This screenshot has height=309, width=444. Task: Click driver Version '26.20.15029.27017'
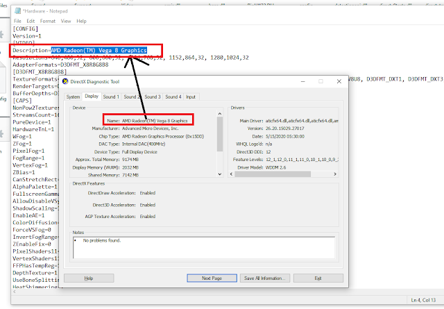click(x=285, y=128)
